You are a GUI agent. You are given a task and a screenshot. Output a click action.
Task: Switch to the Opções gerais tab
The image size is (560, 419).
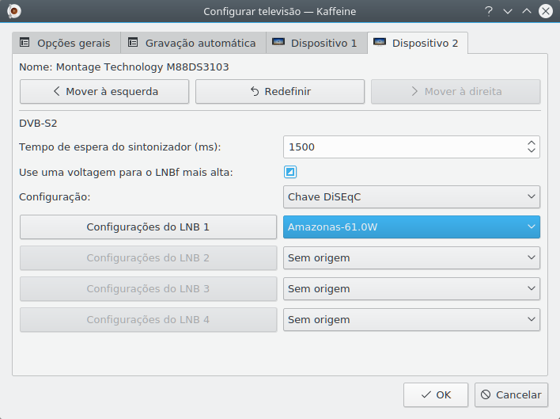66,43
